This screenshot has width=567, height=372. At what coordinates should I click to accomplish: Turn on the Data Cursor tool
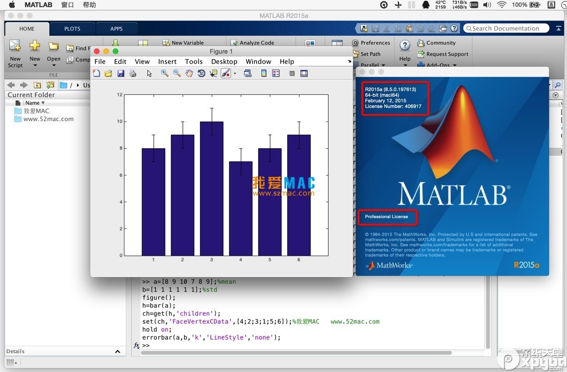click(x=214, y=73)
